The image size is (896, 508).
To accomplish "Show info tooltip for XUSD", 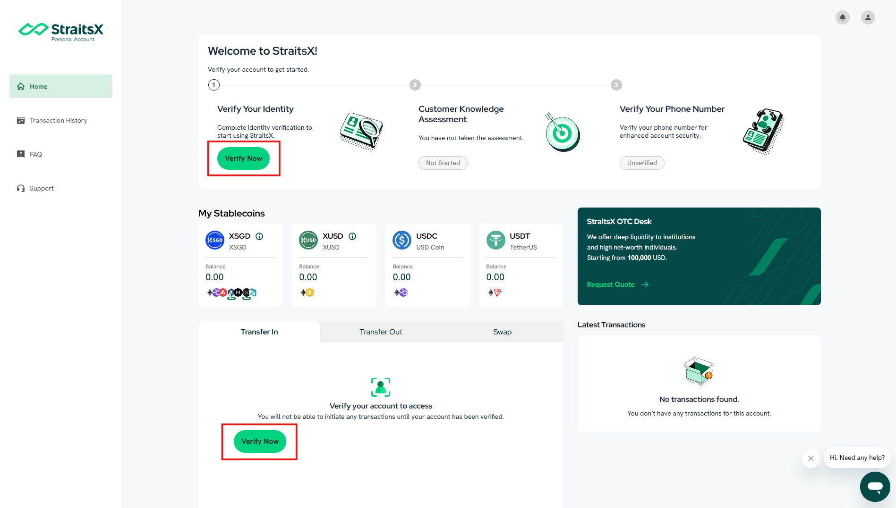I will 352,236.
